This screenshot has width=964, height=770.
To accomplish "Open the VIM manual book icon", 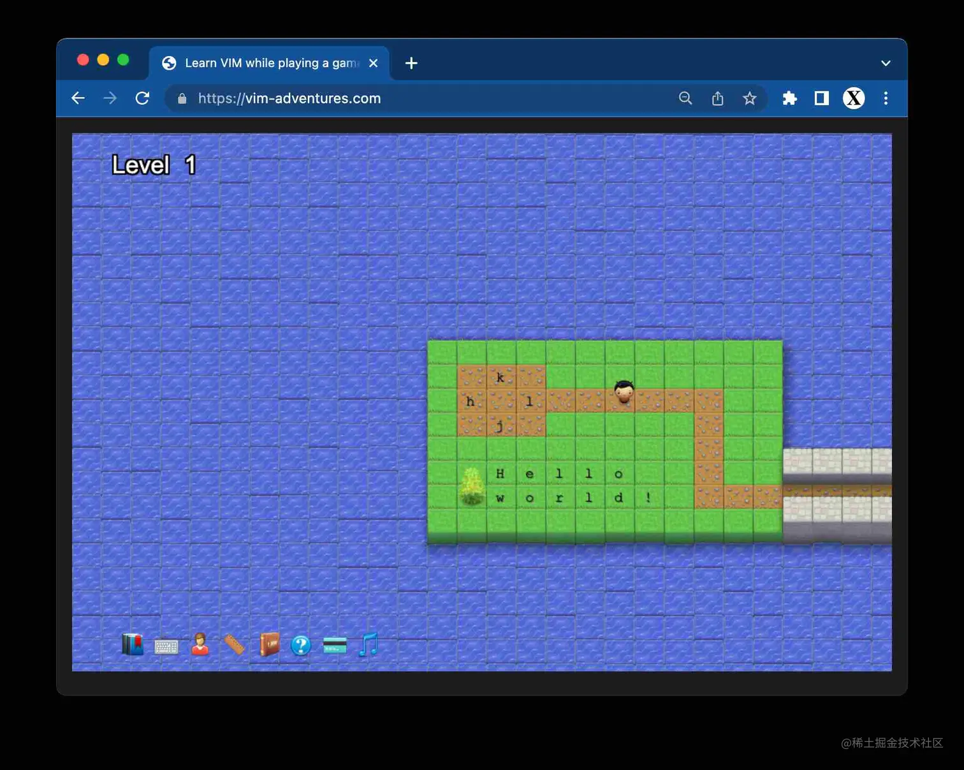I will click(x=268, y=646).
